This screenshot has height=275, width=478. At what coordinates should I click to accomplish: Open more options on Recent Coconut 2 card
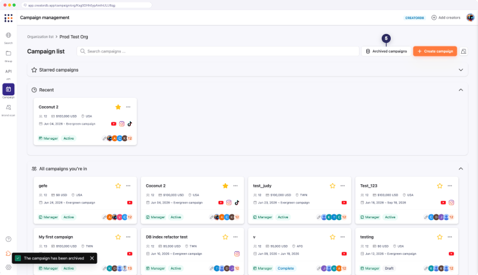click(128, 107)
